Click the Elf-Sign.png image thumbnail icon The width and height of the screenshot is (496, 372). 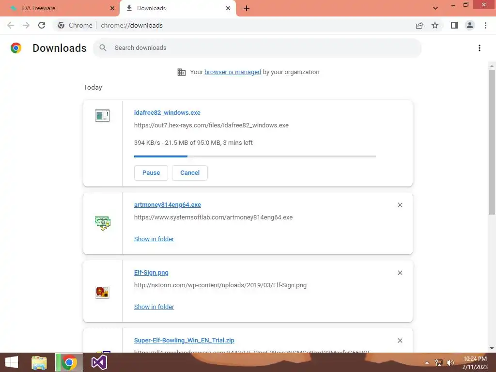pos(102,292)
